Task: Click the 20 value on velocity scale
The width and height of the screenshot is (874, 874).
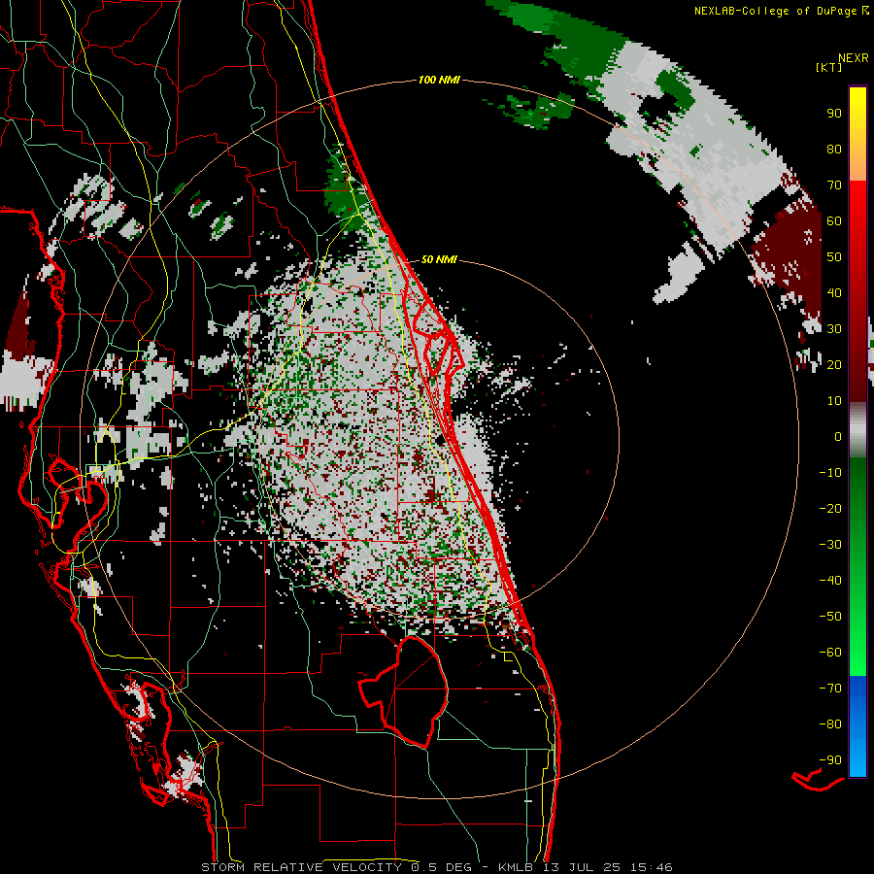Action: (x=834, y=365)
